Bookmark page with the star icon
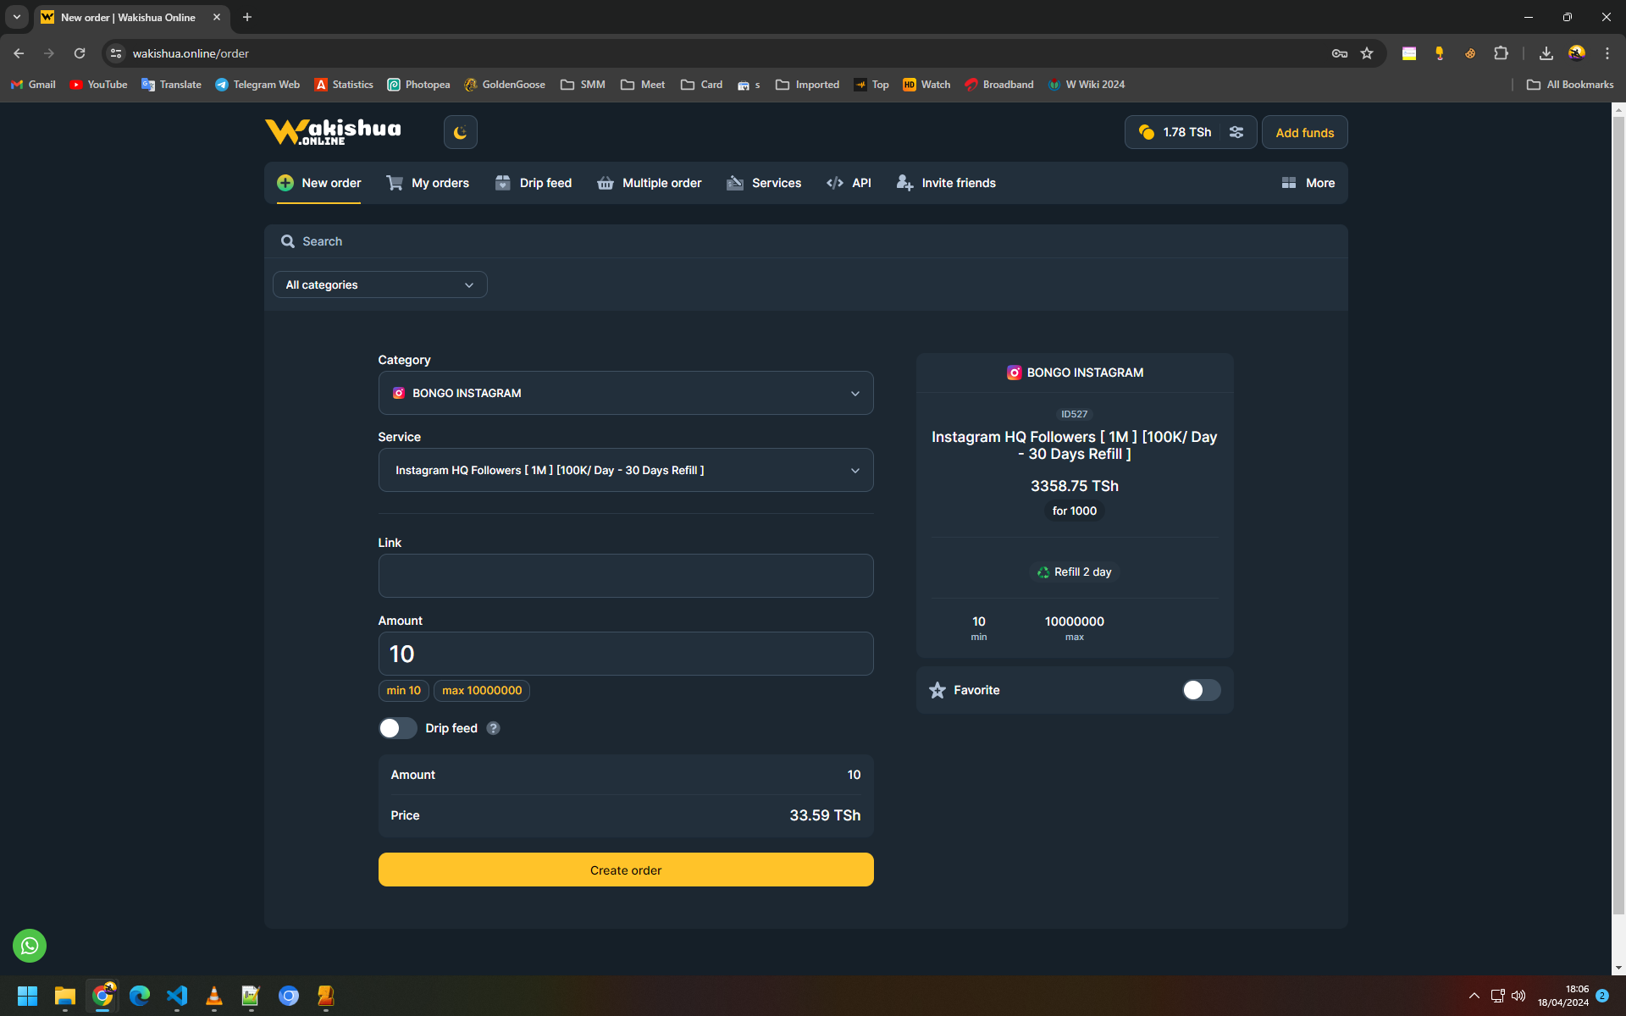This screenshot has width=1626, height=1016. (1367, 53)
